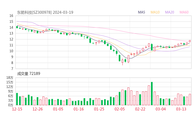Click the 01-25 date axis label
The height and width of the screenshot is (115, 194).
click(x=99, y=109)
